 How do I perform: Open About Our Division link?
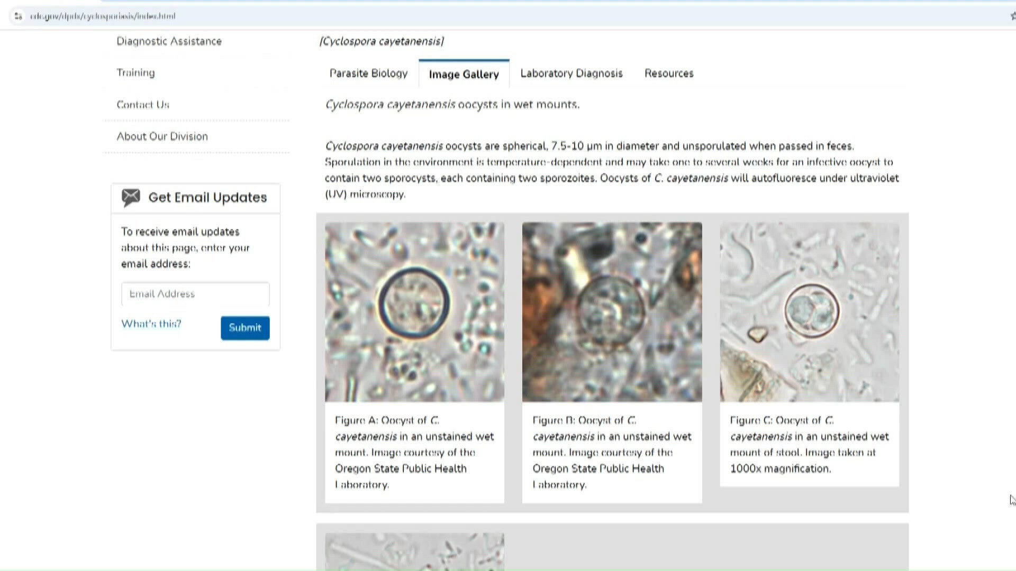162,136
